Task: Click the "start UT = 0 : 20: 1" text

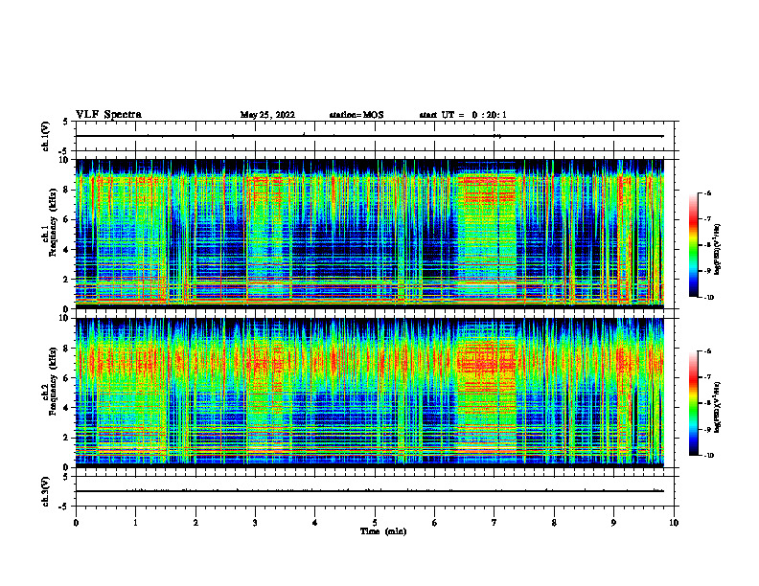Action: click(x=463, y=115)
